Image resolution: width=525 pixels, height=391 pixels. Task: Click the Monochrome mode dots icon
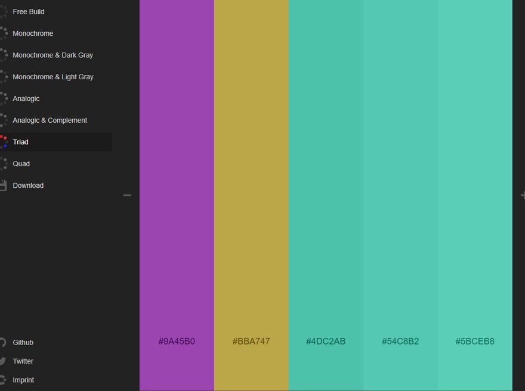tap(5, 33)
